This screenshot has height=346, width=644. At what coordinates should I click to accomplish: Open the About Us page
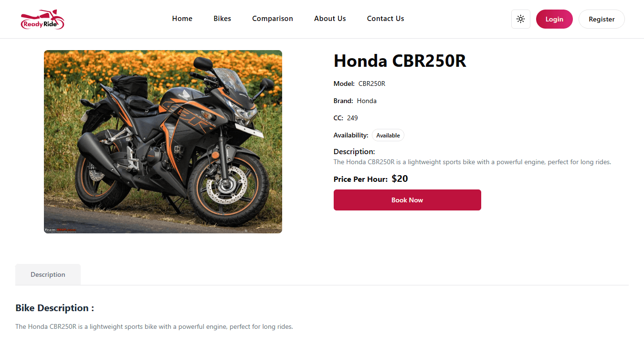point(330,19)
